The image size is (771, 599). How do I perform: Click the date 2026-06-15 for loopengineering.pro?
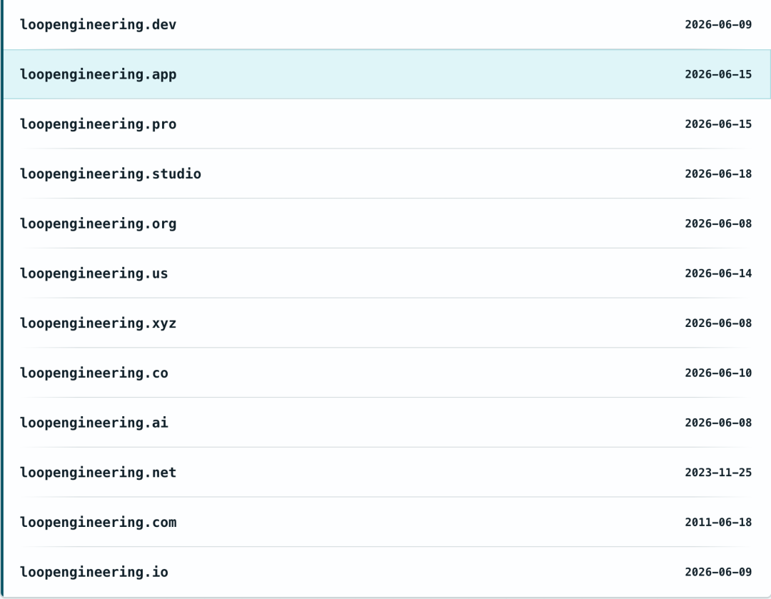point(718,124)
